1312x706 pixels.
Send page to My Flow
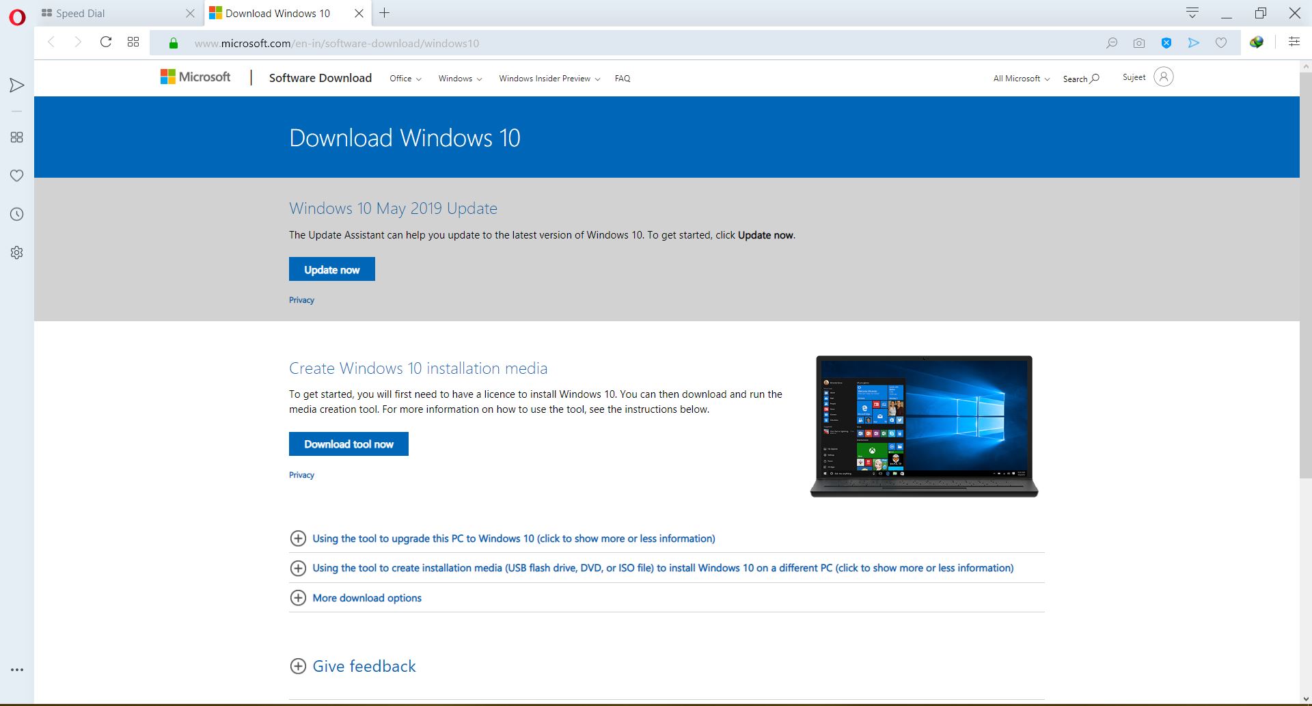click(1194, 42)
